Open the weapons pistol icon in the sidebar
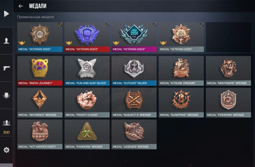Viewport: 255px width, 167px height. 6,68
